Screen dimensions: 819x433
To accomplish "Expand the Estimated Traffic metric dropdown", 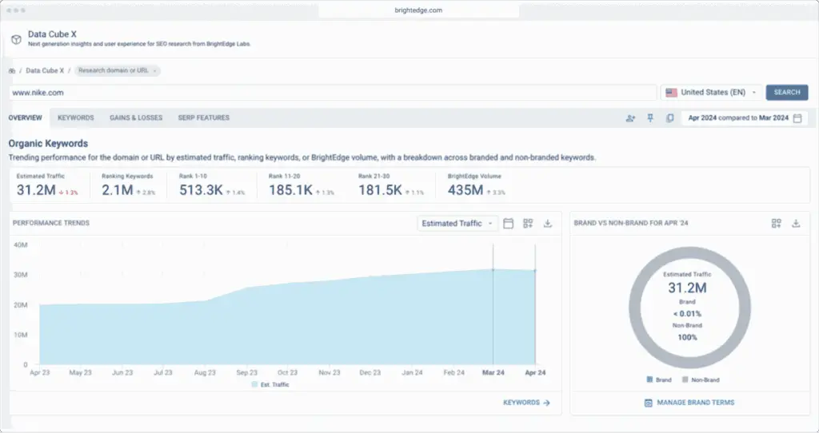I will 457,224.
